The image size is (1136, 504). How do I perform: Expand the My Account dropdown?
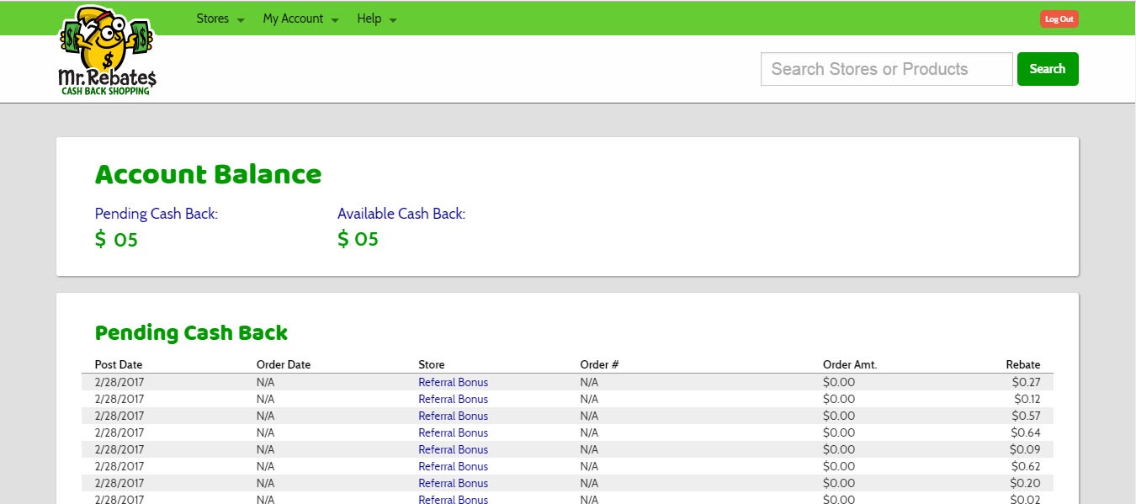[x=300, y=19]
